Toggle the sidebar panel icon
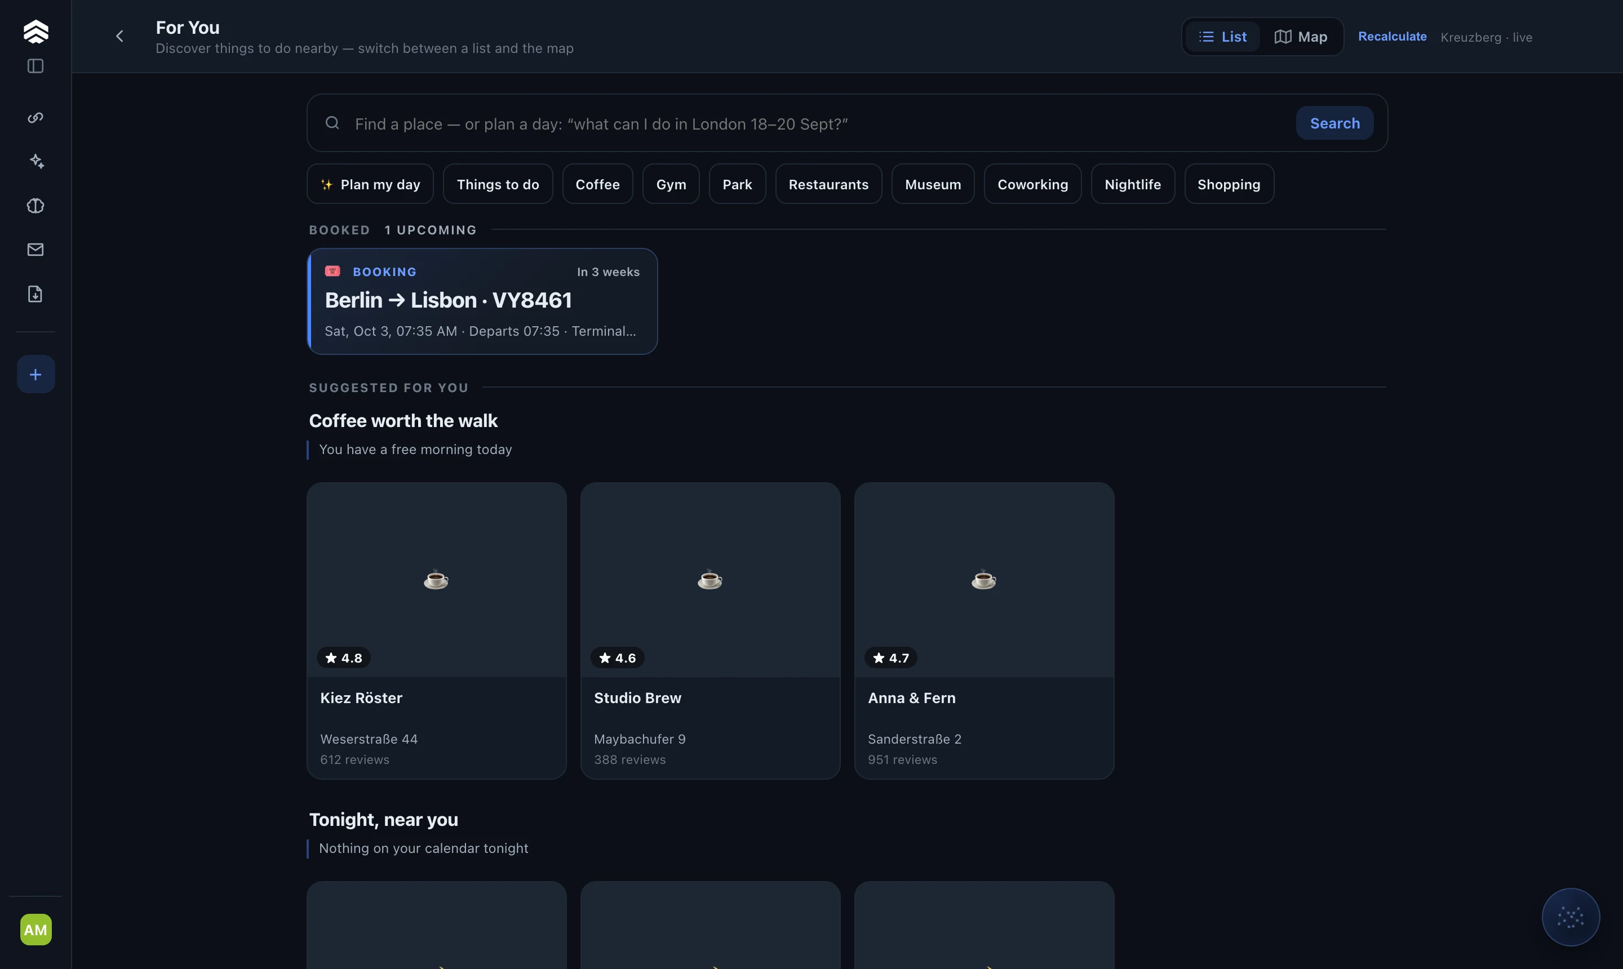Viewport: 1623px width, 969px height. [x=36, y=66]
